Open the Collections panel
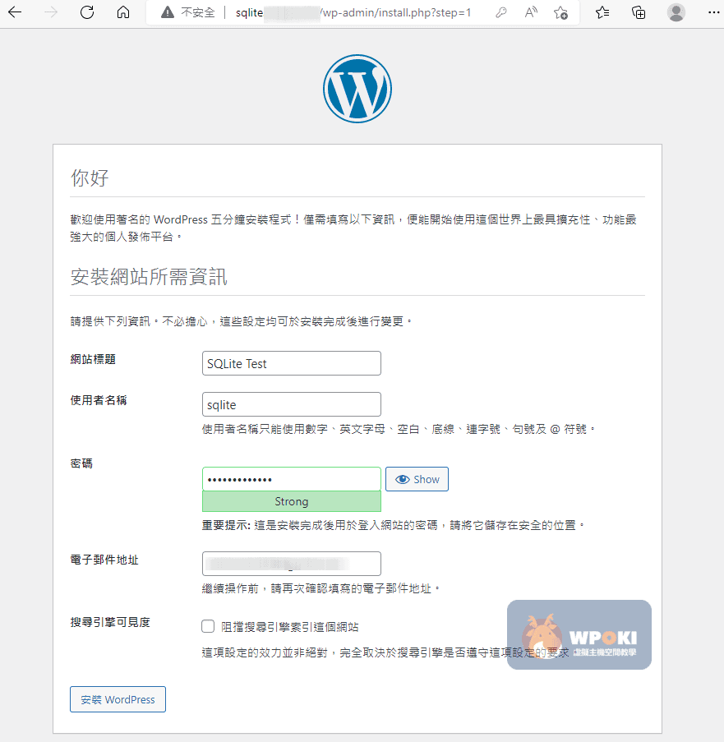 [x=639, y=12]
